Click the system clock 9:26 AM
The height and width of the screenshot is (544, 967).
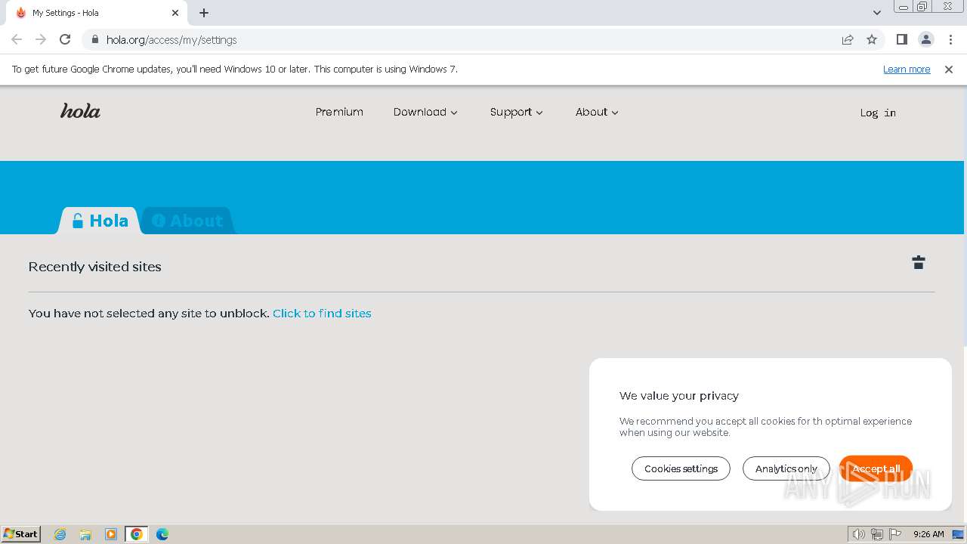[928, 534]
